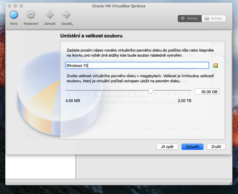Go back with Jít zpět button

(x=167, y=147)
